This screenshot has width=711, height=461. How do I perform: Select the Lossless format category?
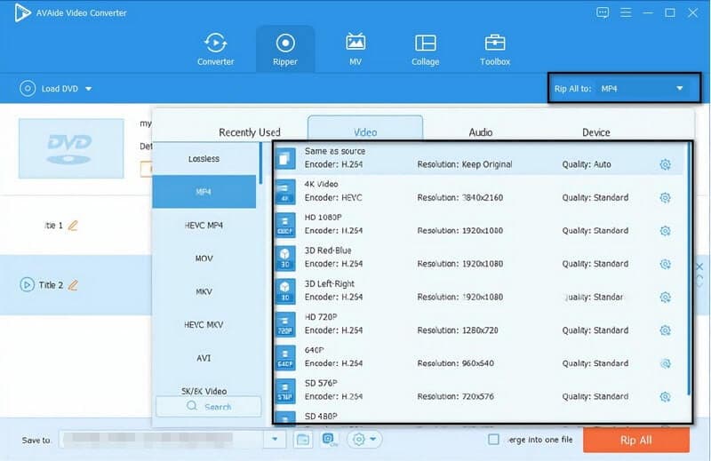pos(204,159)
